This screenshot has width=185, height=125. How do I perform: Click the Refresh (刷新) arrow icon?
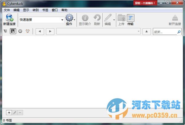97,18
